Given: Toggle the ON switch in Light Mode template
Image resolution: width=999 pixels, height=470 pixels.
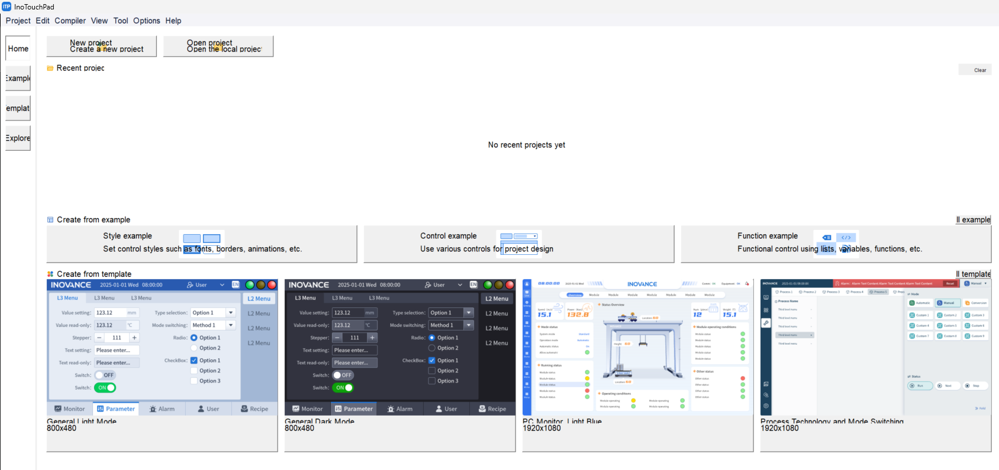Looking at the screenshot, I should pos(106,388).
